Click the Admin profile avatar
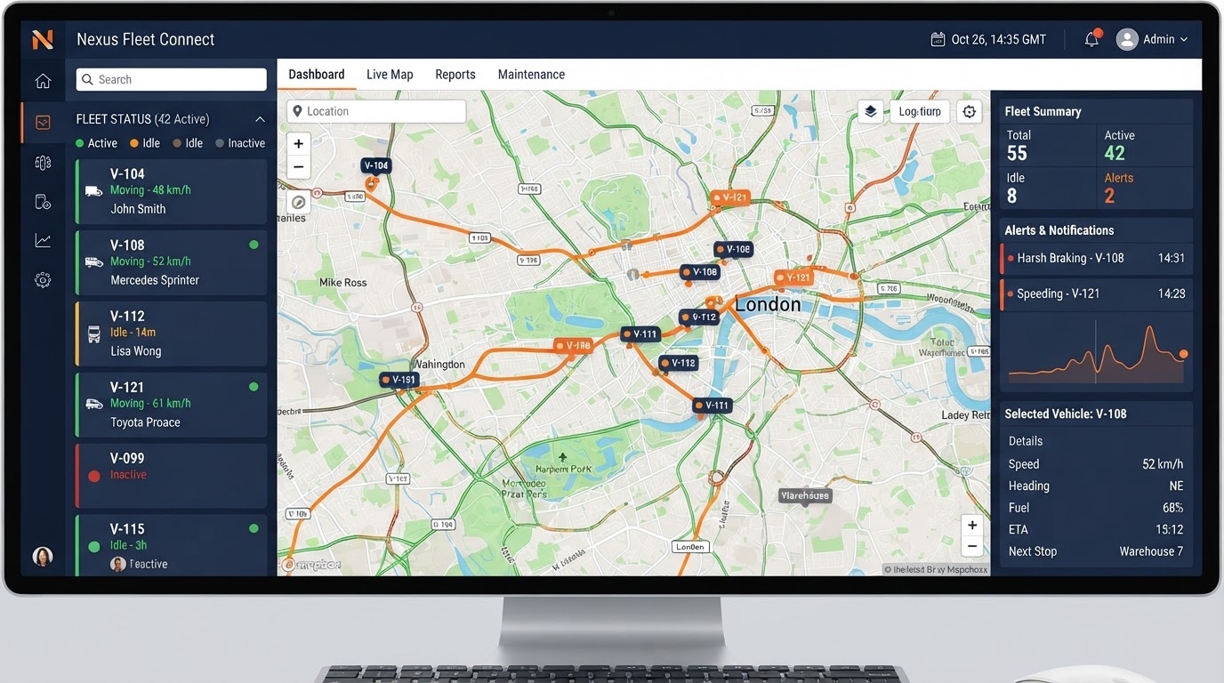This screenshot has height=683, width=1224. 1127,39
